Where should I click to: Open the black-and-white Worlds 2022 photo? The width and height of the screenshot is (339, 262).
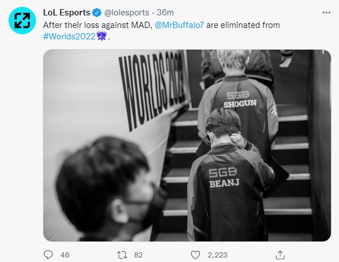click(187, 146)
